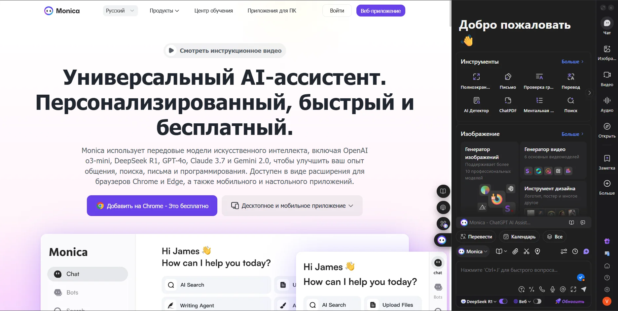Expand the input box with expand icon
The image size is (618, 311).
(x=573, y=289)
